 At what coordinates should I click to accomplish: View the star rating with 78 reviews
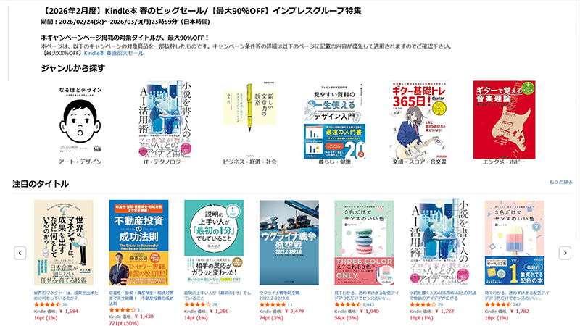pyautogui.click(x=197, y=304)
